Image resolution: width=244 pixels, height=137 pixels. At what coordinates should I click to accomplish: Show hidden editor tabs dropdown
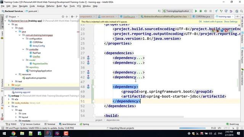point(237,16)
